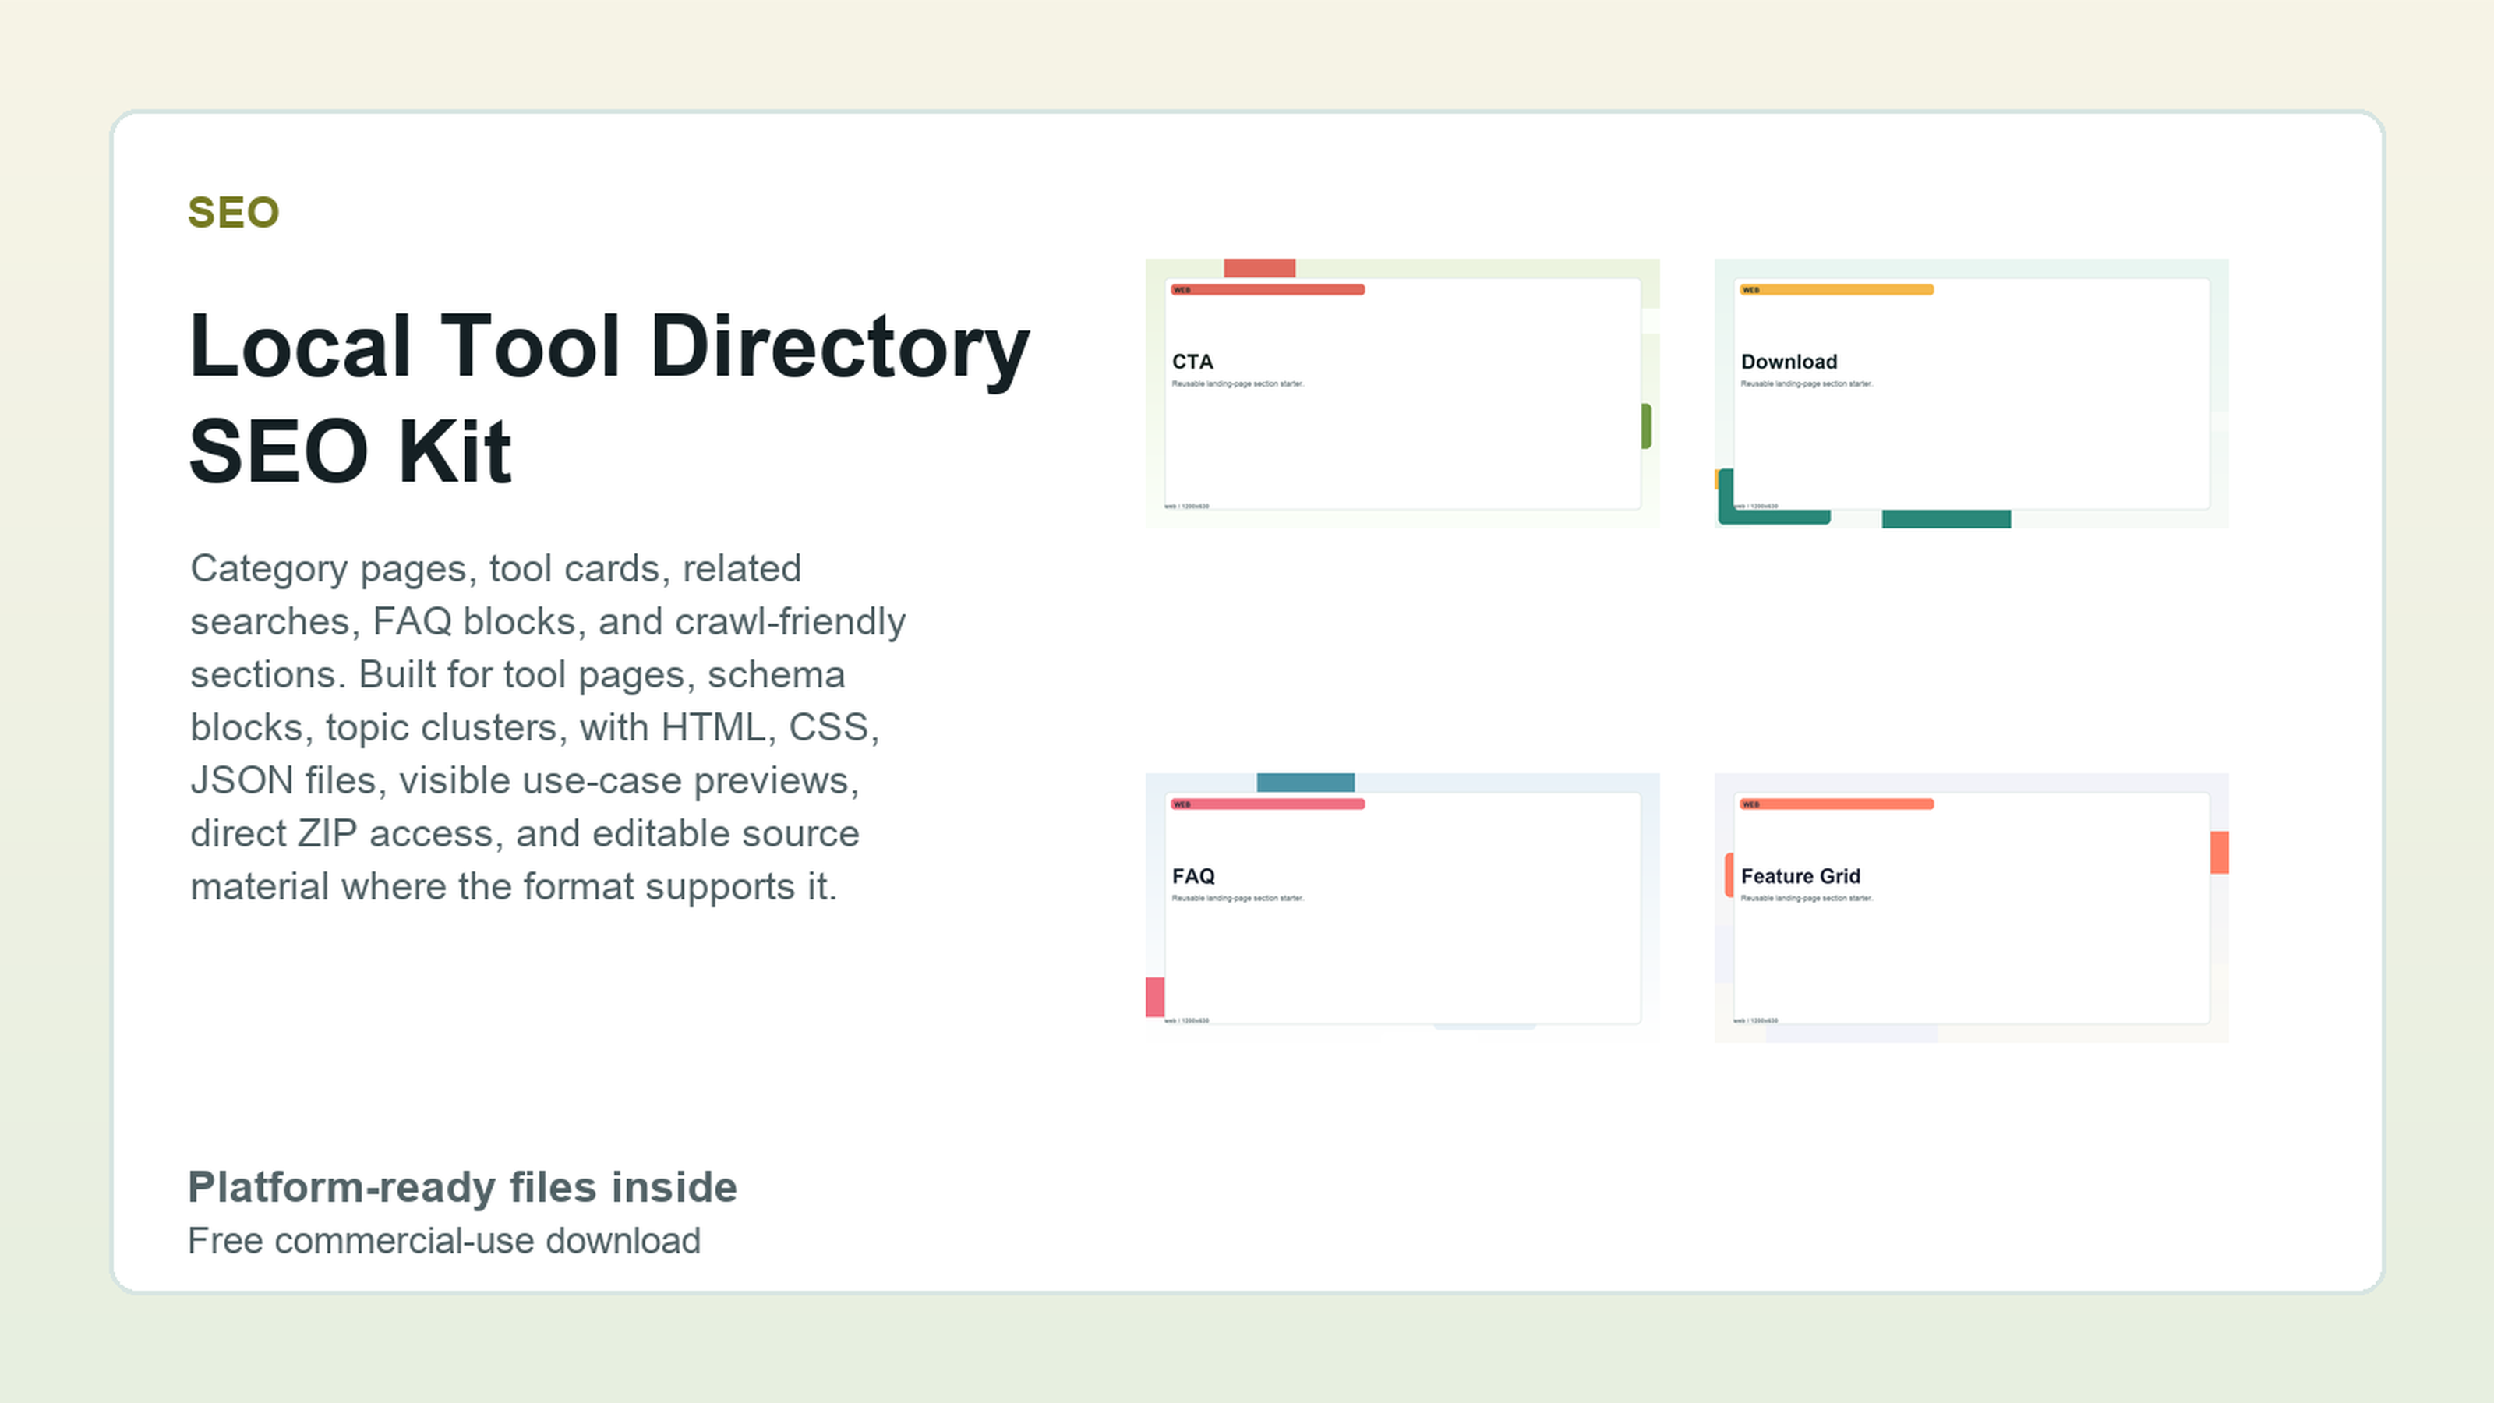The width and height of the screenshot is (2494, 1403).
Task: Click the Platform-ready files inside text
Action: tap(463, 1187)
